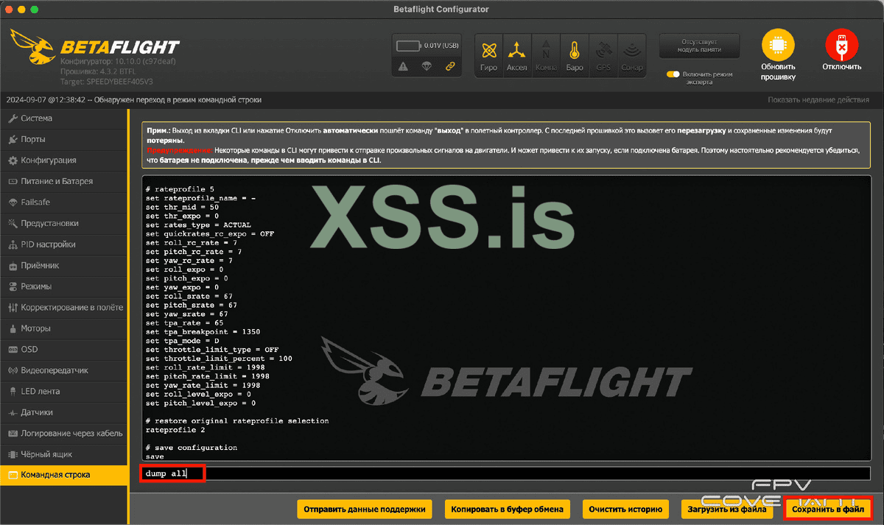Click the Target: SPEEDYBEEF405V3 text
The image size is (884, 525).
point(107,82)
